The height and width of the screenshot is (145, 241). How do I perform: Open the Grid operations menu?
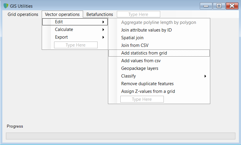click(23, 14)
